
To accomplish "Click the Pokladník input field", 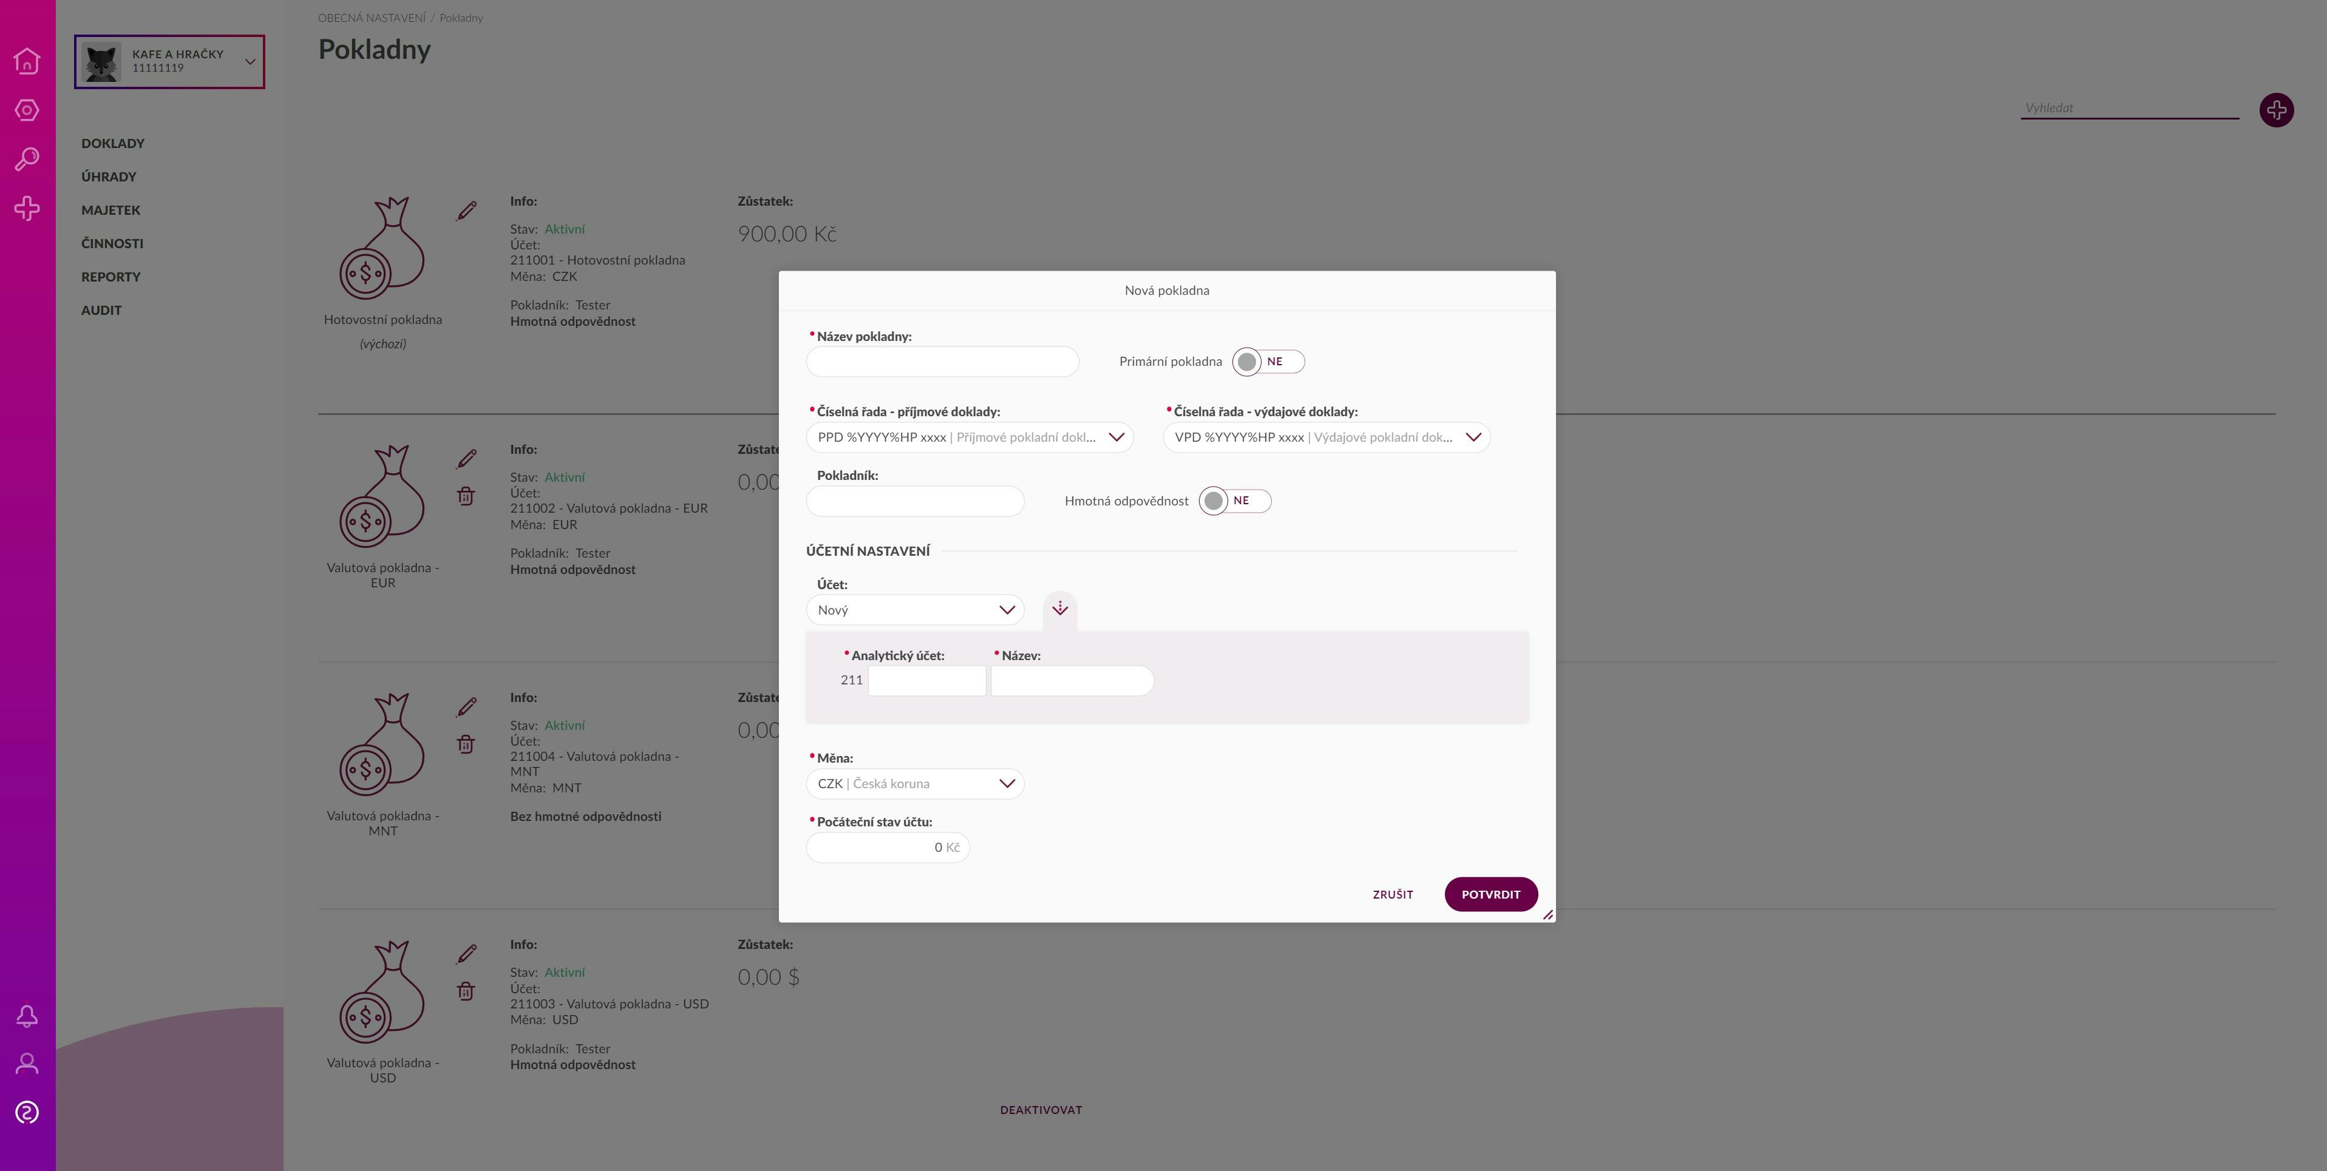I will [915, 501].
